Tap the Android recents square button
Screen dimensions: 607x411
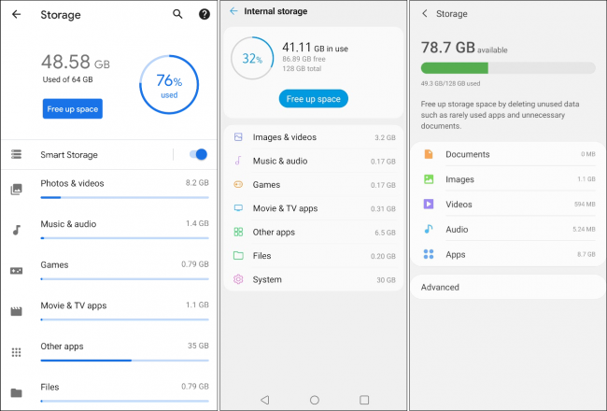coord(364,400)
